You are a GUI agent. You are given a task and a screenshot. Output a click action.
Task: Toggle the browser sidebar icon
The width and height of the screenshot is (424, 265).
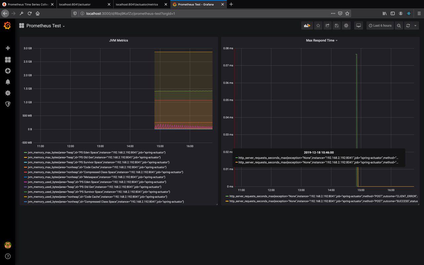tap(393, 13)
